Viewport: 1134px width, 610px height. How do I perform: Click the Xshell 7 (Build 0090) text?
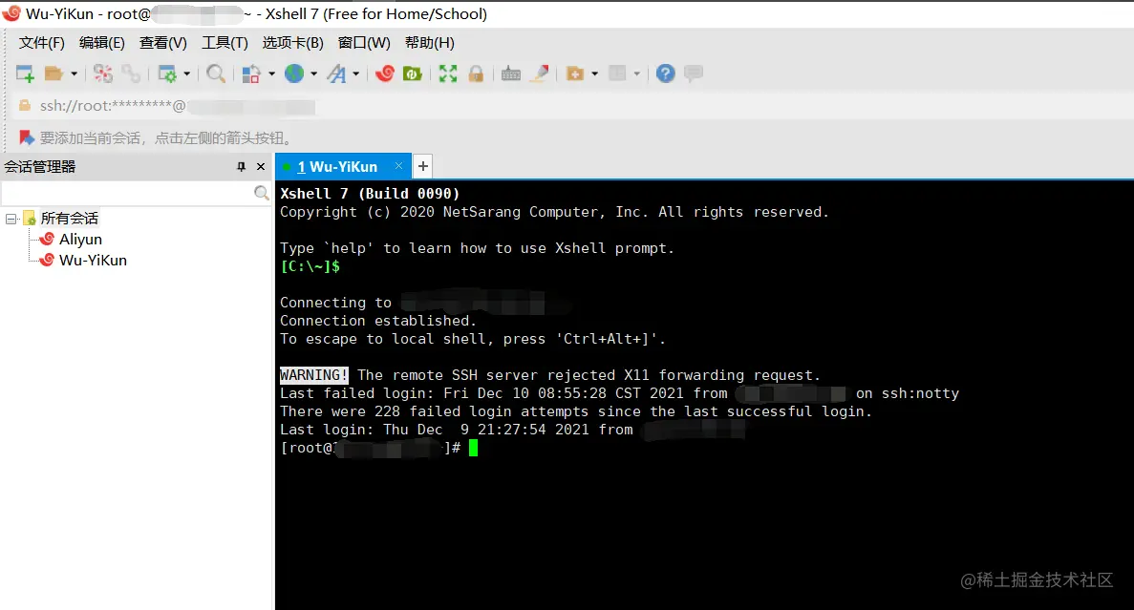[370, 194]
